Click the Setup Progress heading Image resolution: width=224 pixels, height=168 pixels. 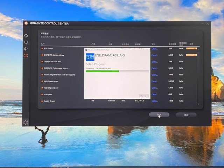[x=96, y=64]
